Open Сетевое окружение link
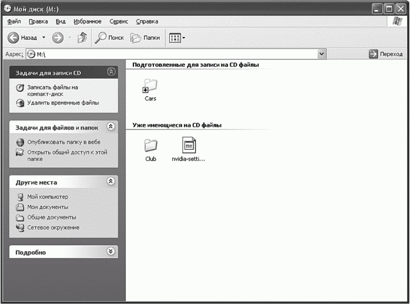The width and height of the screenshot is (410, 304). [53, 228]
